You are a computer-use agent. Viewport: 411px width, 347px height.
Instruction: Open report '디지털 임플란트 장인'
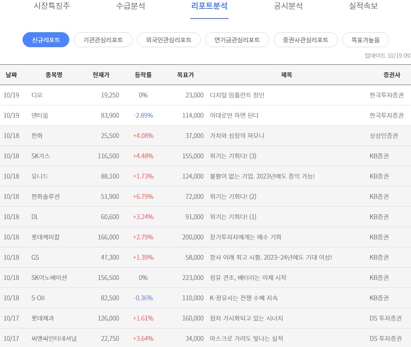point(237,95)
